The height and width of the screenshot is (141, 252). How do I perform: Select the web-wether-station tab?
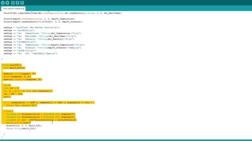(x=13, y=9)
